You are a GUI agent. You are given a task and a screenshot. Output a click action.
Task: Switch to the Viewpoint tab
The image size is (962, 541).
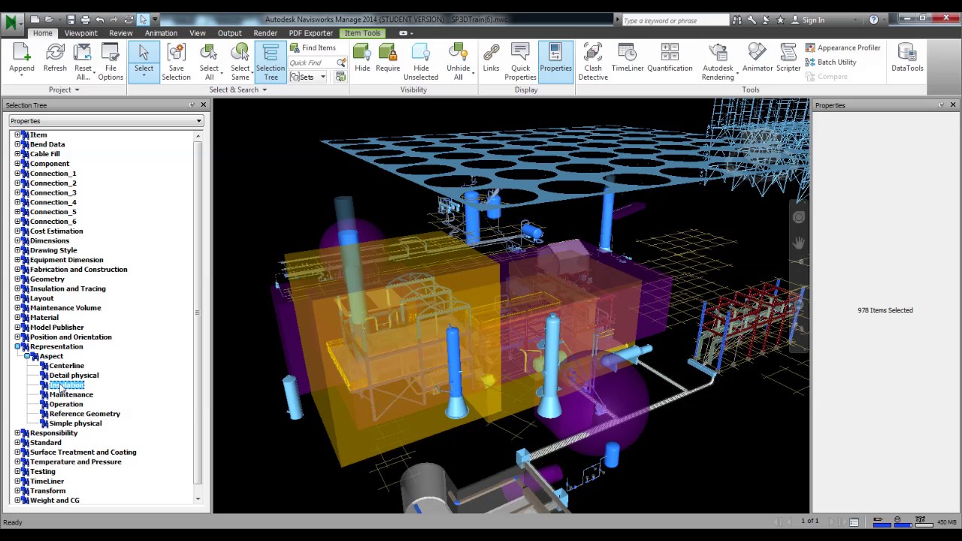(80, 33)
